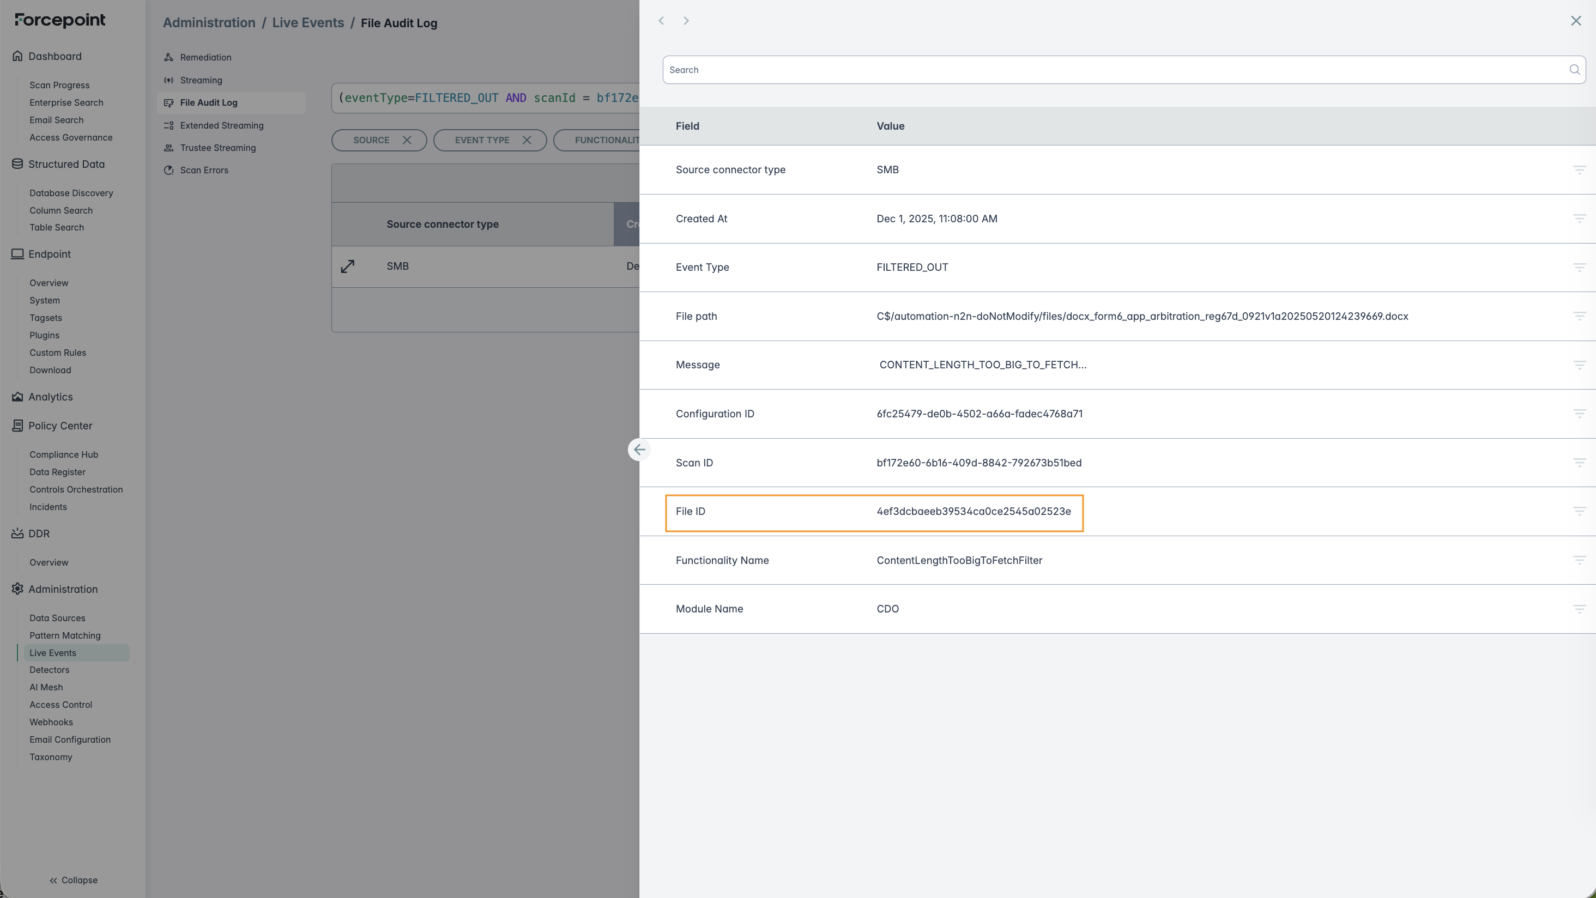The height and width of the screenshot is (898, 1596).
Task: Close the event detail side panel
Action: click(1575, 21)
